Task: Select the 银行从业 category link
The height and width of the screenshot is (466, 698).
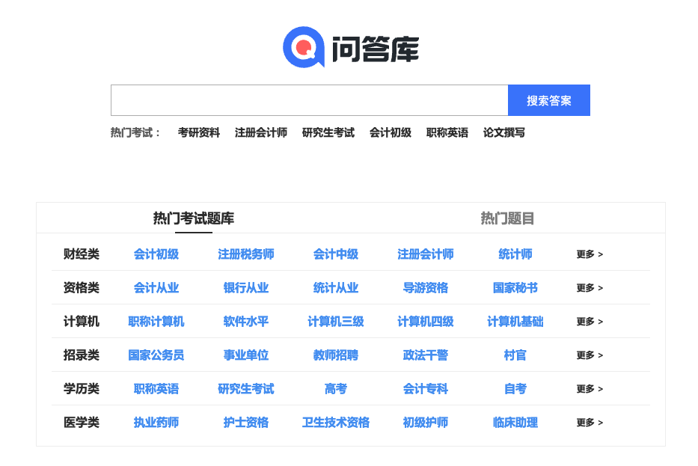Action: pos(246,288)
